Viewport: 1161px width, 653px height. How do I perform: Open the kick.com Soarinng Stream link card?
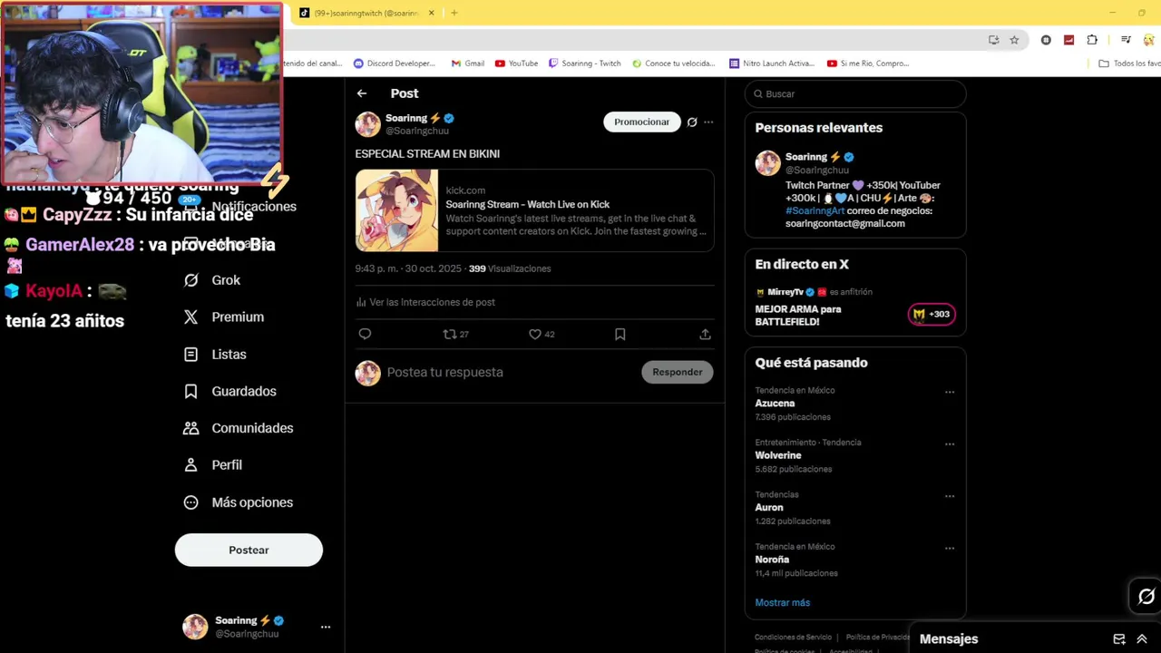(x=534, y=210)
